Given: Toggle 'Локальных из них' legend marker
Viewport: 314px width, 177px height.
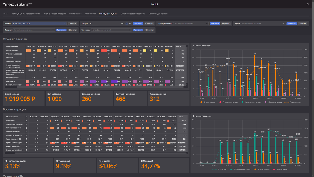Looking at the screenshot, I should (x=266, y=102).
